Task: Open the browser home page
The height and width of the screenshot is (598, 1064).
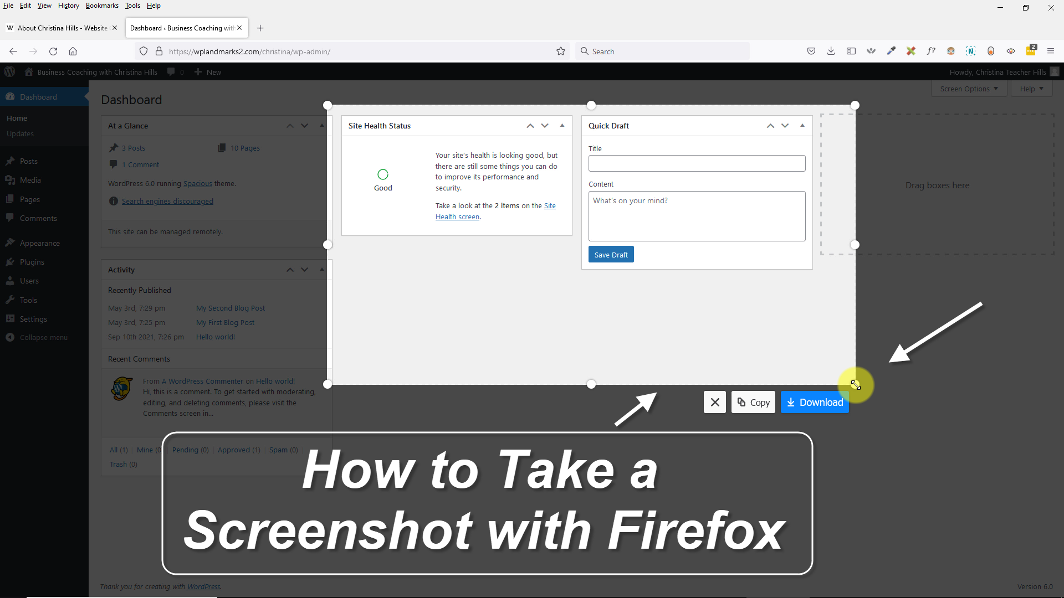Action: (x=73, y=51)
